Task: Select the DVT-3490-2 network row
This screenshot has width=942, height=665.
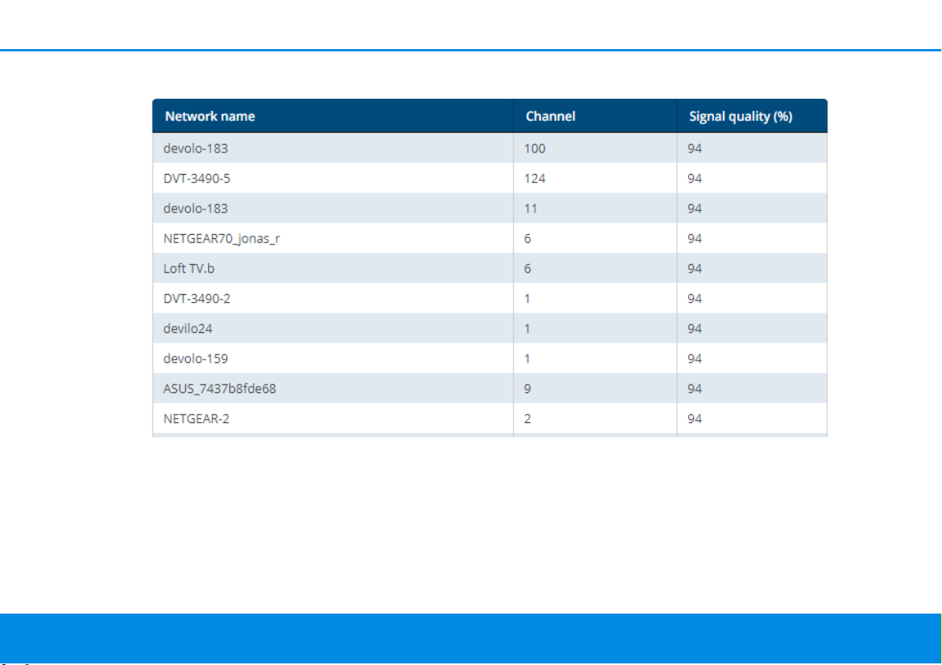Action: click(x=490, y=299)
